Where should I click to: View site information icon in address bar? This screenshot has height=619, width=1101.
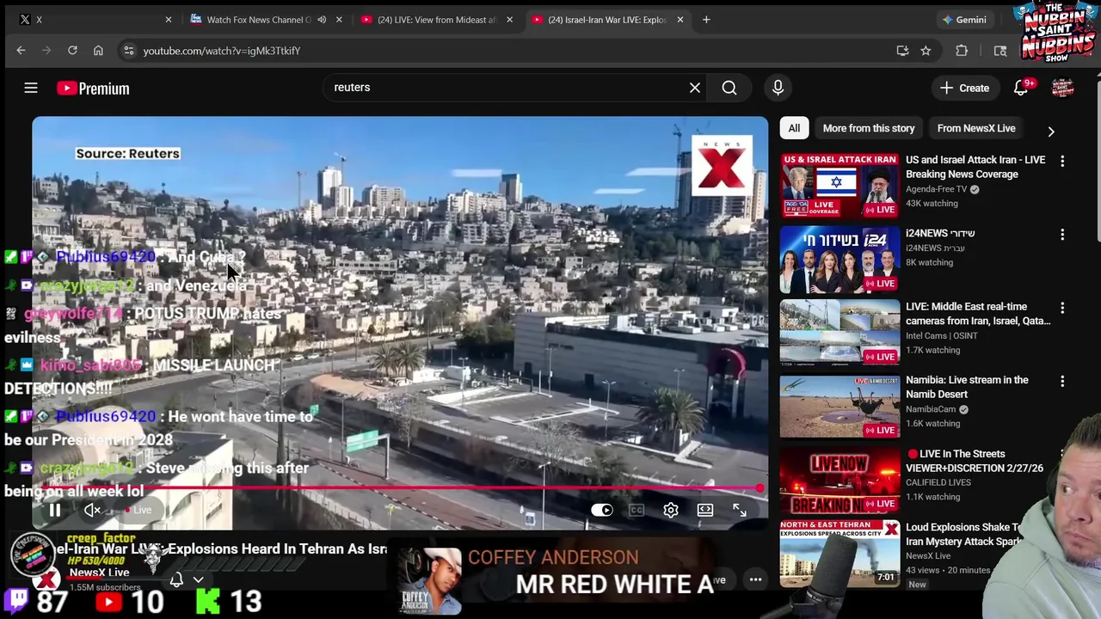128,51
